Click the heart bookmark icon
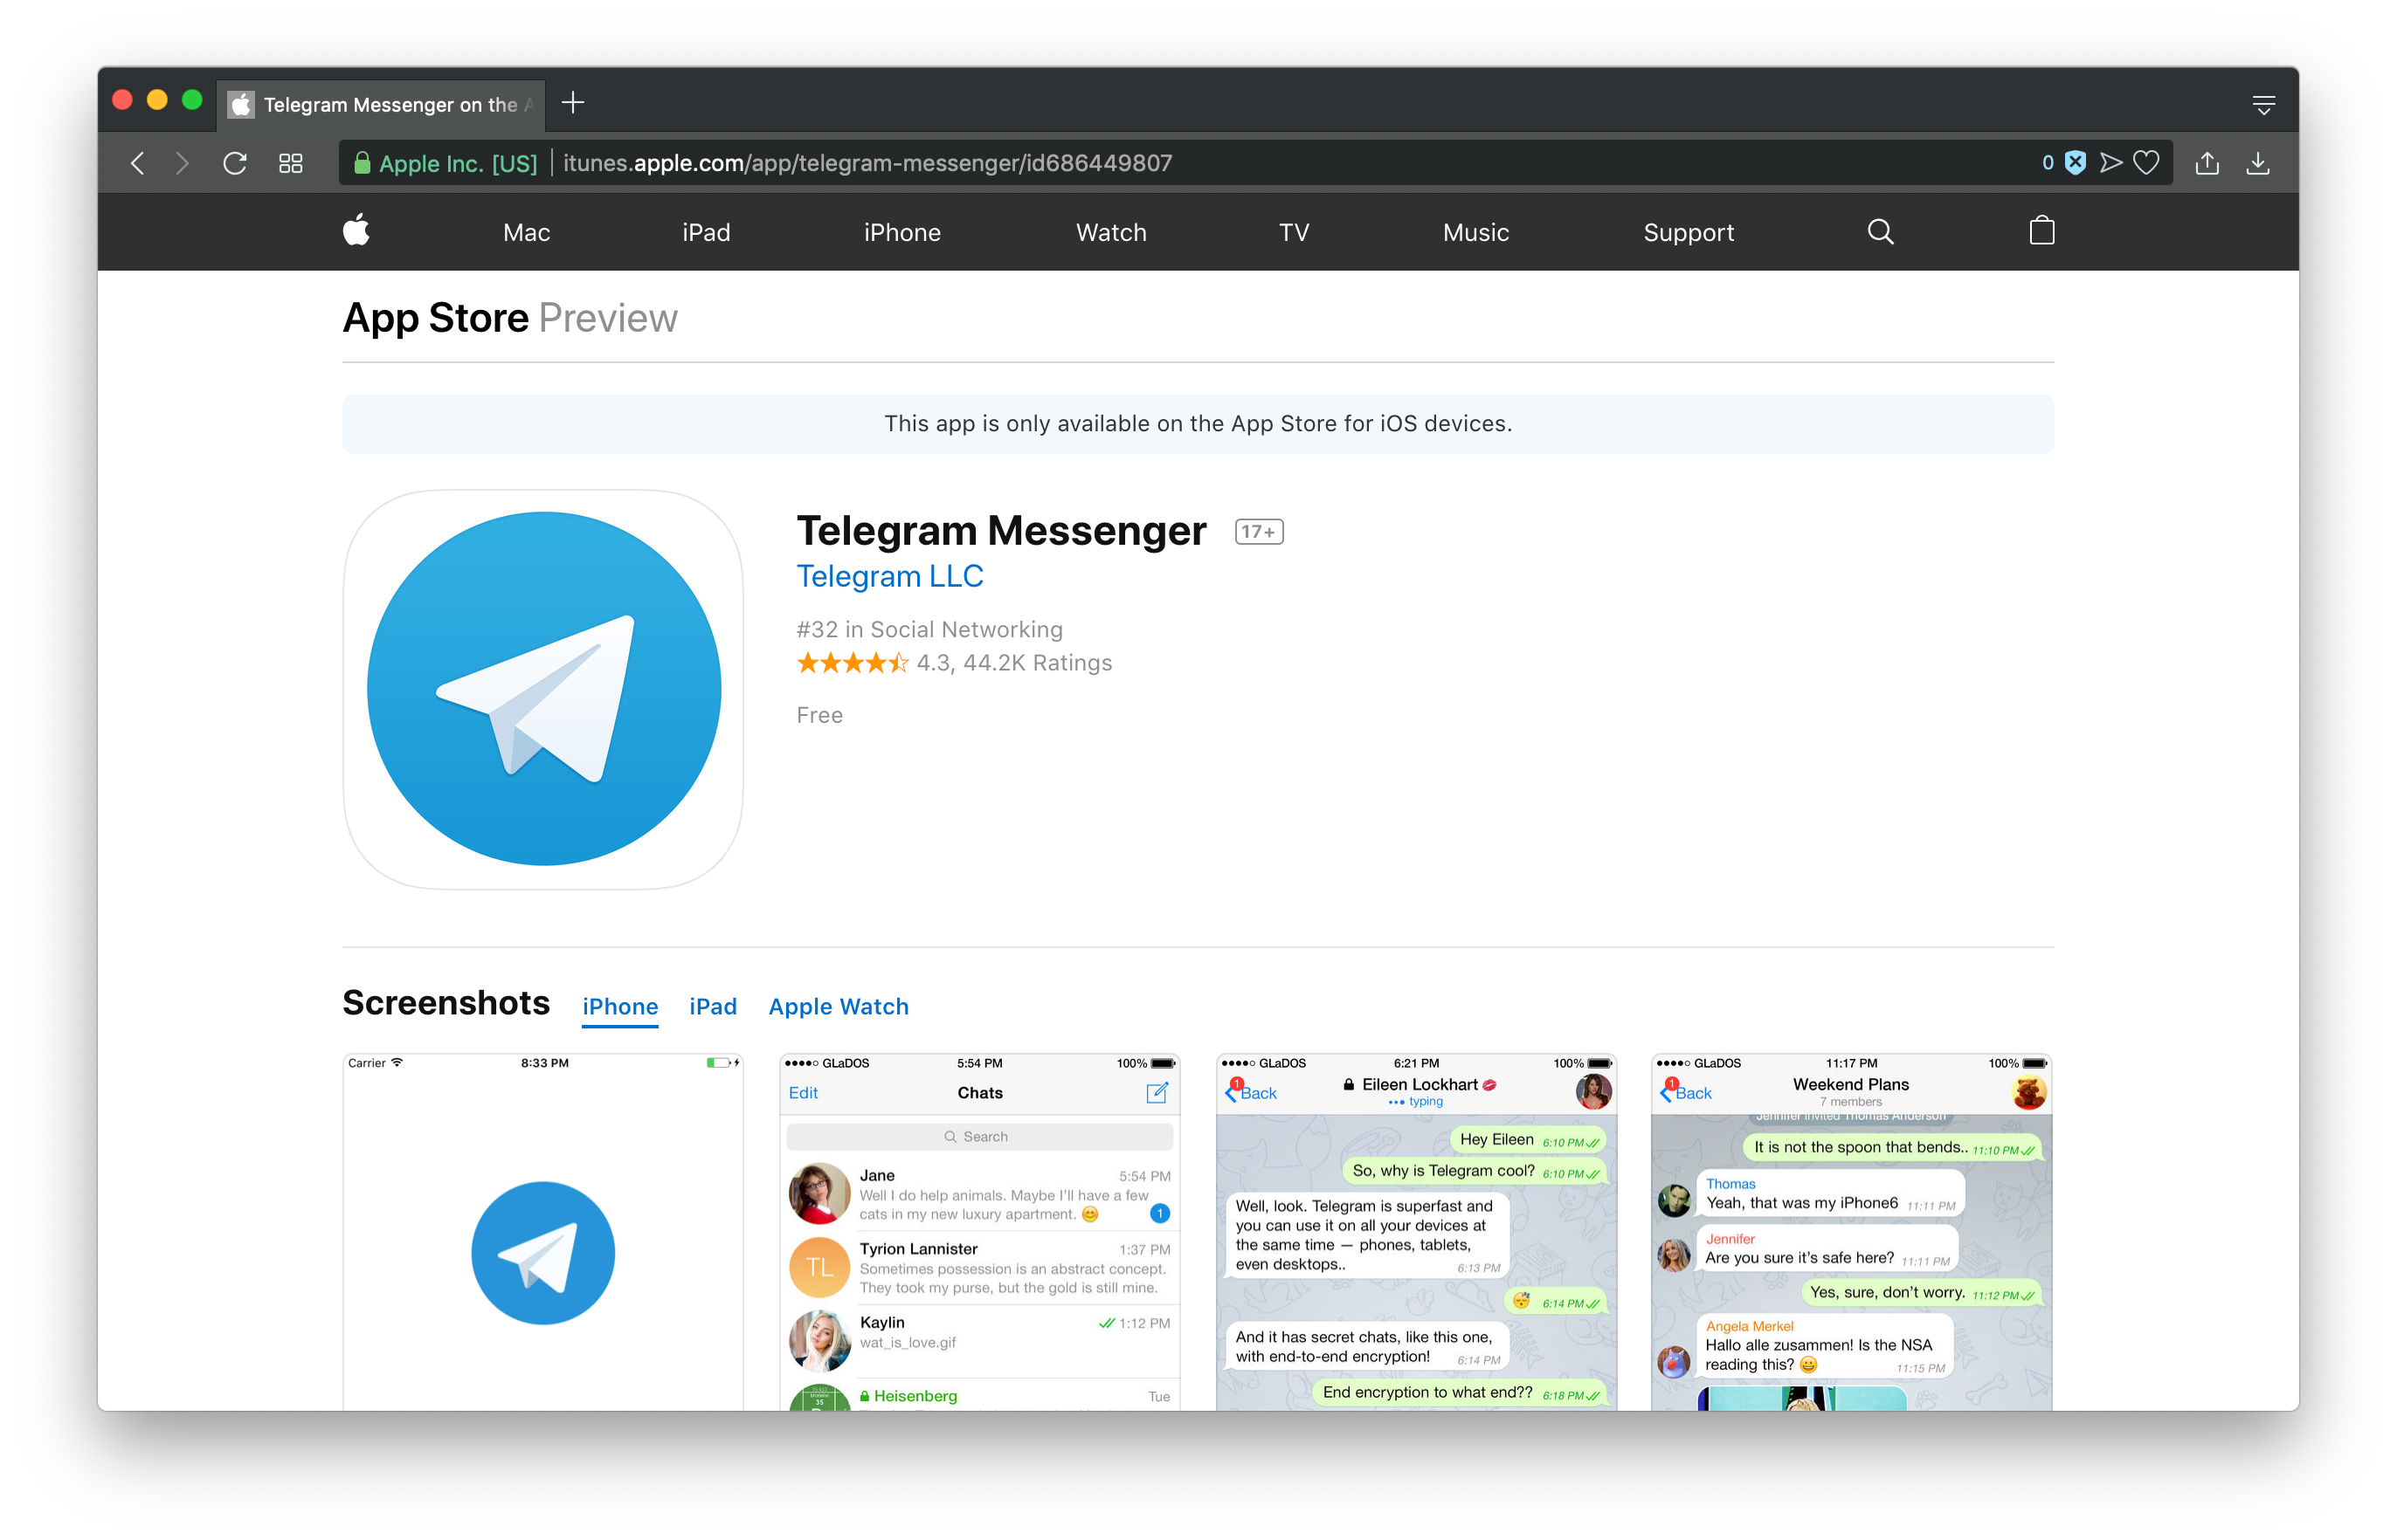The height and width of the screenshot is (1540, 2397). coord(2146,163)
